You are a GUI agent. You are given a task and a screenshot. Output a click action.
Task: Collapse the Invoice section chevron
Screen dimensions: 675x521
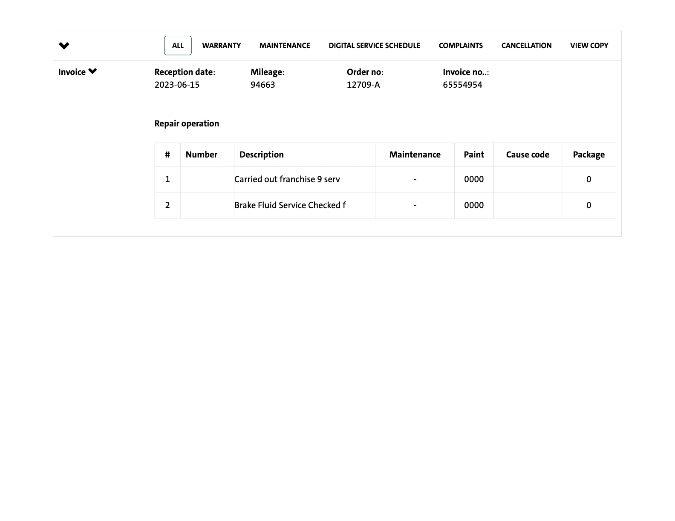92,72
